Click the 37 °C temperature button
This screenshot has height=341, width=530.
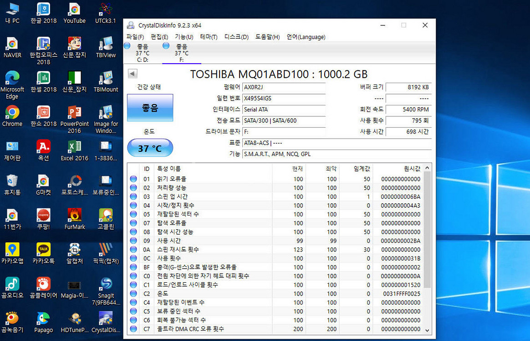pyautogui.click(x=150, y=148)
